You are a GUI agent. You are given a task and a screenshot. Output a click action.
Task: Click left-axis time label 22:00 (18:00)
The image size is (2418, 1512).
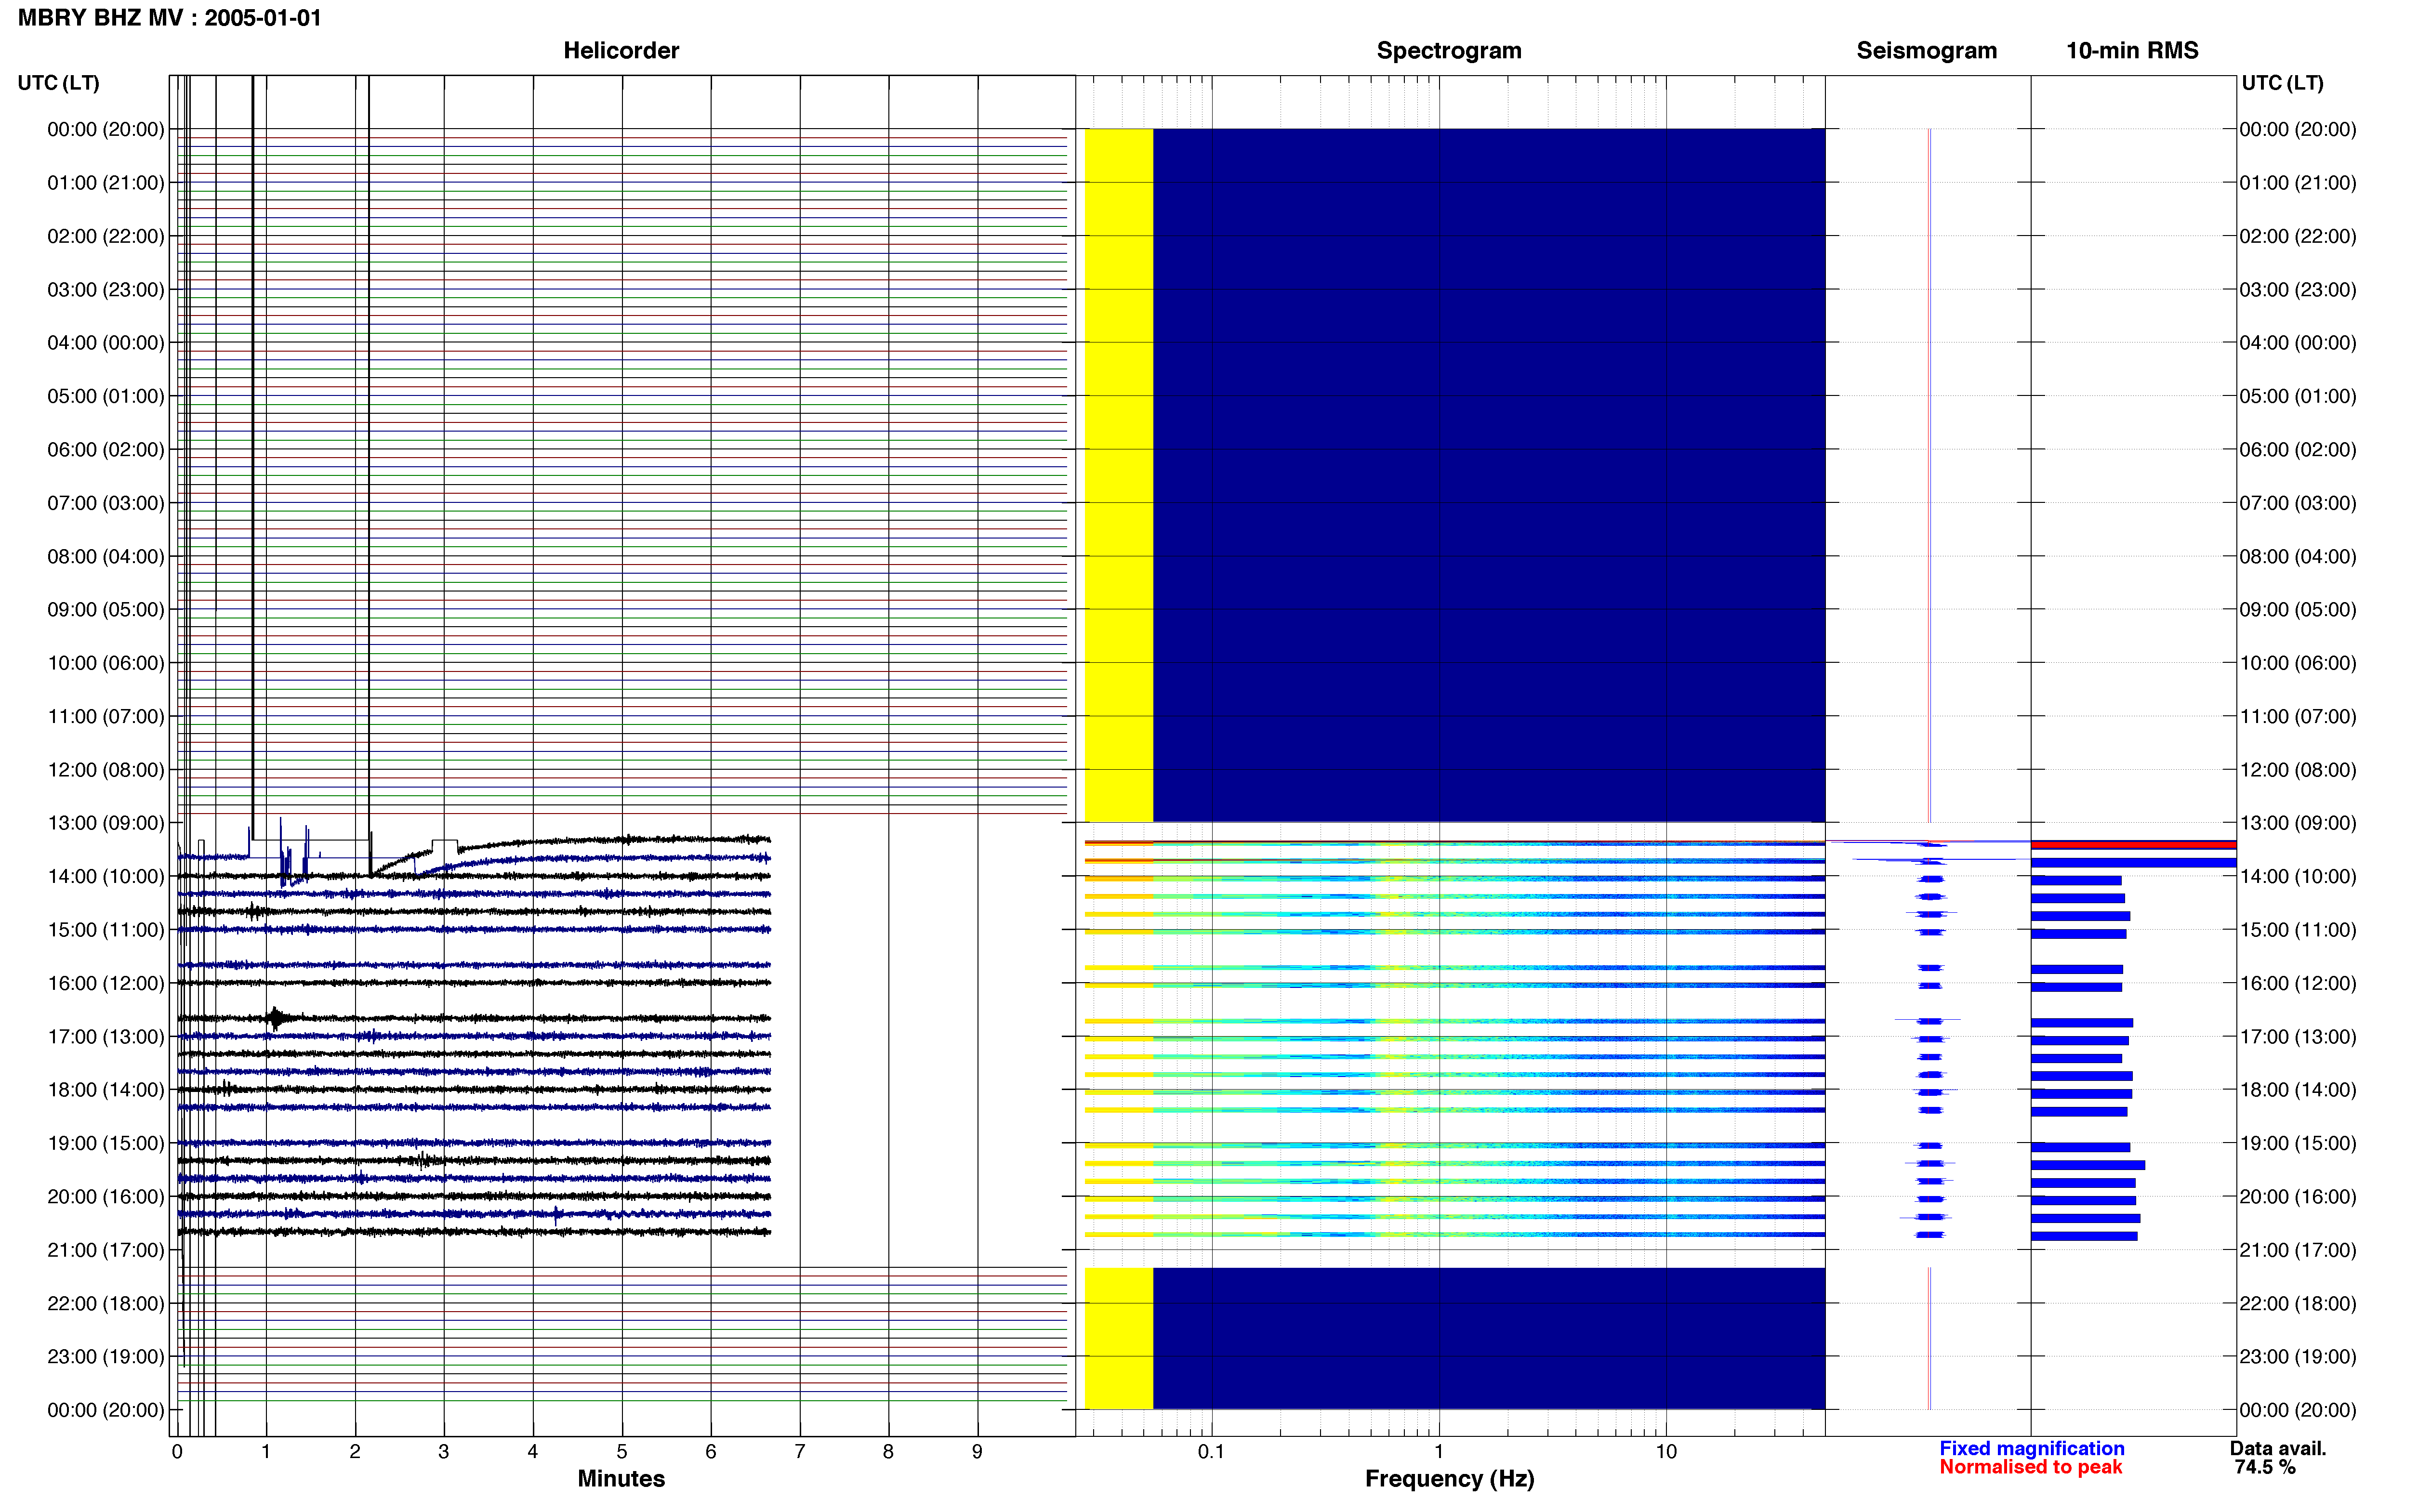pos(106,1304)
